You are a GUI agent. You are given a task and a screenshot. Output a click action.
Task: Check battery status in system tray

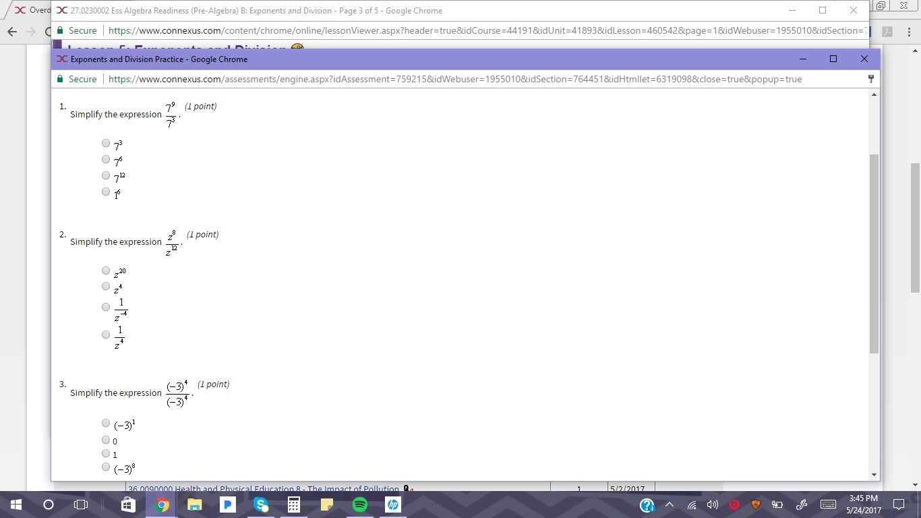pyautogui.click(x=777, y=505)
